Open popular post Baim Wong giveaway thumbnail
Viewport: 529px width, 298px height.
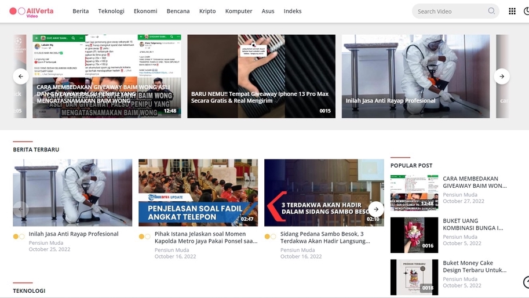pos(414,192)
